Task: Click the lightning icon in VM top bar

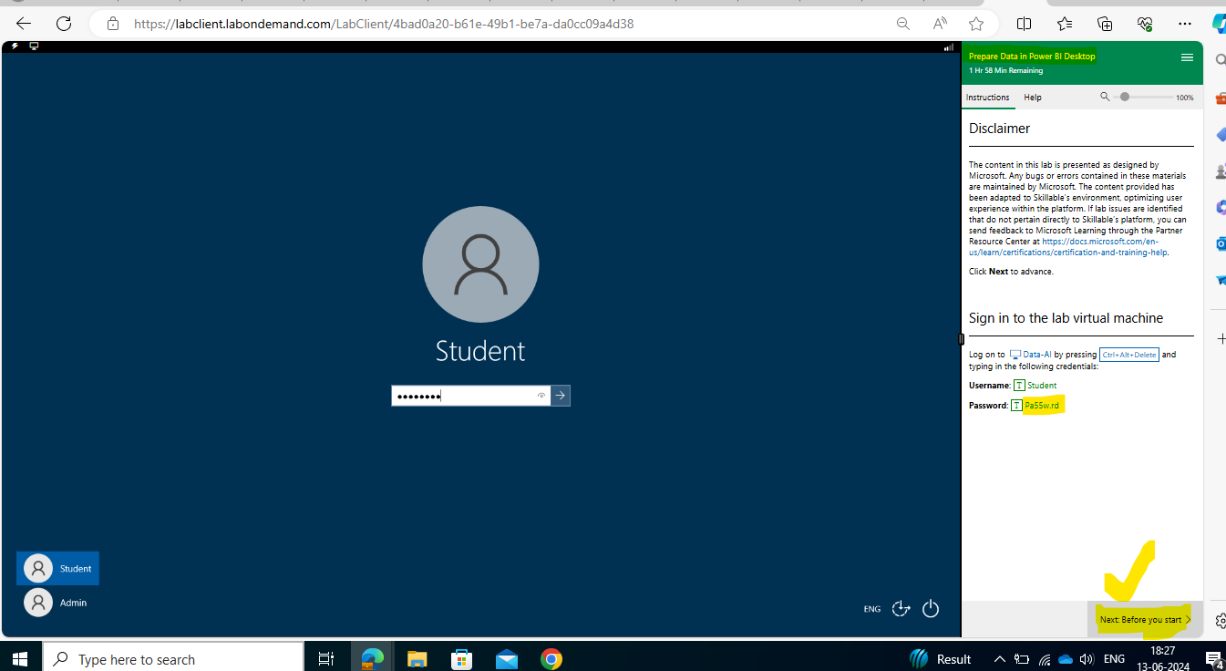Action: coord(15,46)
